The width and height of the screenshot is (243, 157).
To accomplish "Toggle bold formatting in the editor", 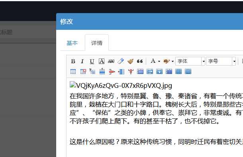I will (x=73, y=61).
